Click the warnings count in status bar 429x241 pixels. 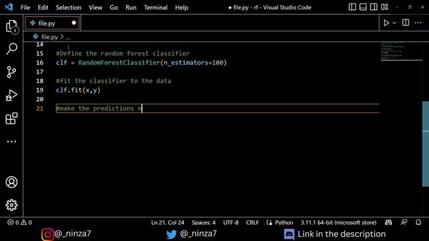pyautogui.click(x=27, y=222)
